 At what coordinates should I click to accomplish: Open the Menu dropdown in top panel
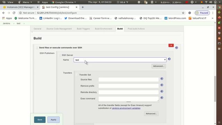click(25, 2)
